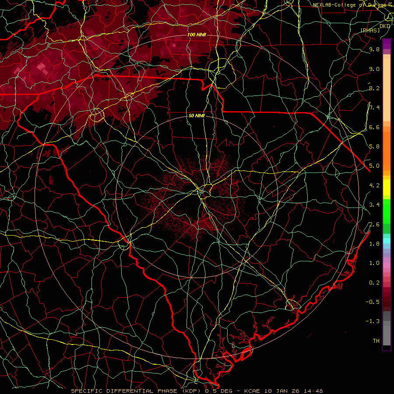Click the "TH" threshold label on color scale
Screen dimensions: 394x394
pos(376,341)
